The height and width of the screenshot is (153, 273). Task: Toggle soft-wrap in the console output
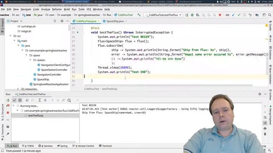tap(265, 117)
